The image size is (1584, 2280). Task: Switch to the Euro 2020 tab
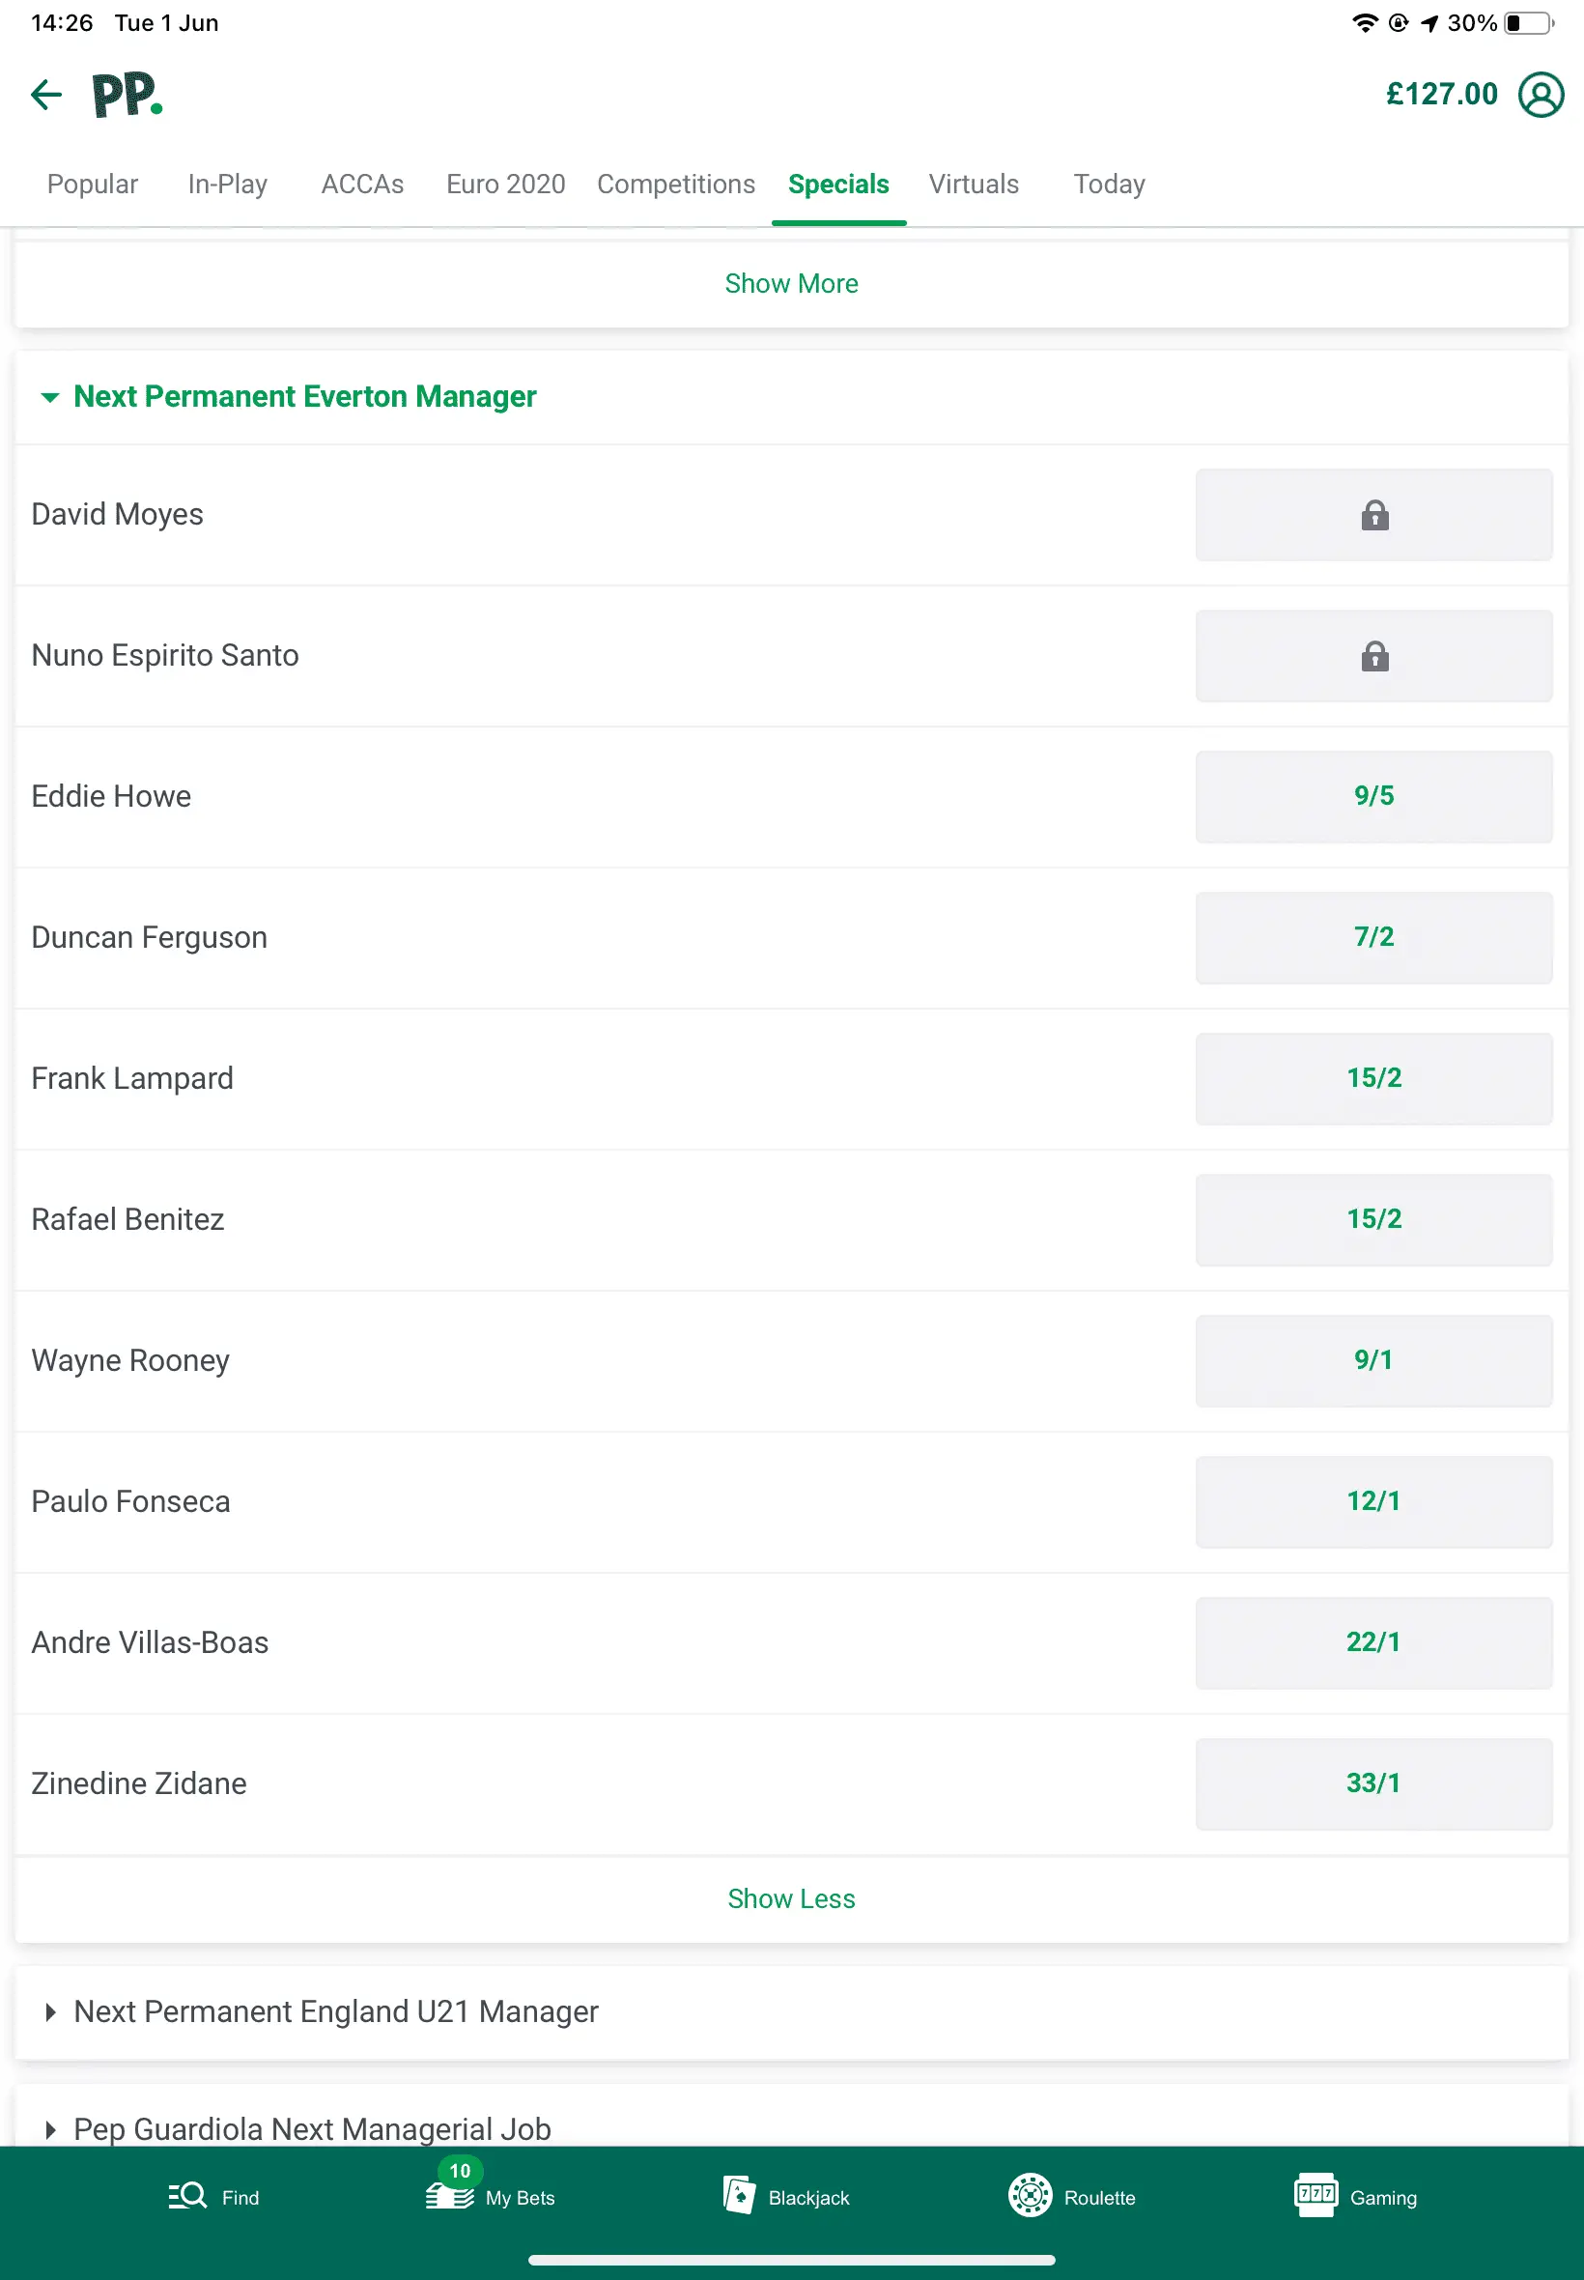(x=505, y=185)
